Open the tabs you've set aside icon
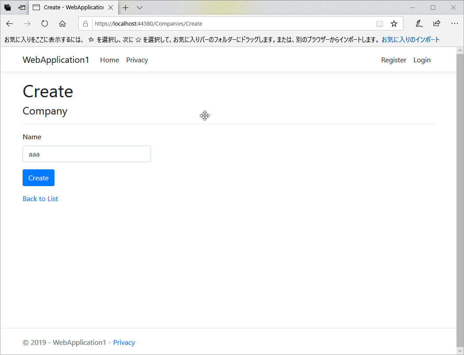This screenshot has width=464, height=355. [8, 8]
